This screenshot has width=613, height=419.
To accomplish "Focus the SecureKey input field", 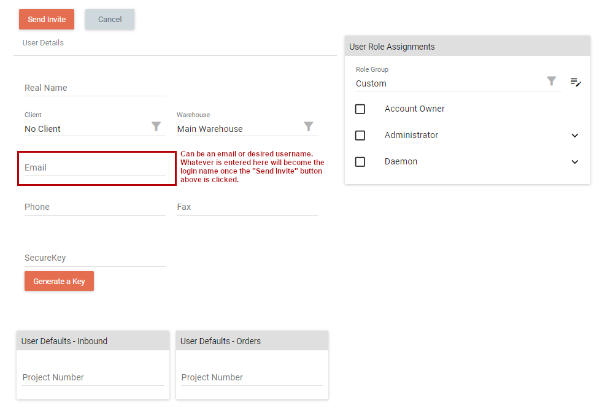I will pyautogui.click(x=95, y=258).
